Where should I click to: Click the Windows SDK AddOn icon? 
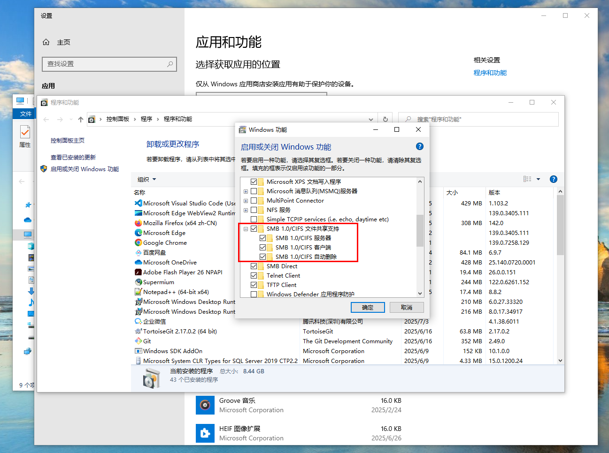tap(138, 351)
